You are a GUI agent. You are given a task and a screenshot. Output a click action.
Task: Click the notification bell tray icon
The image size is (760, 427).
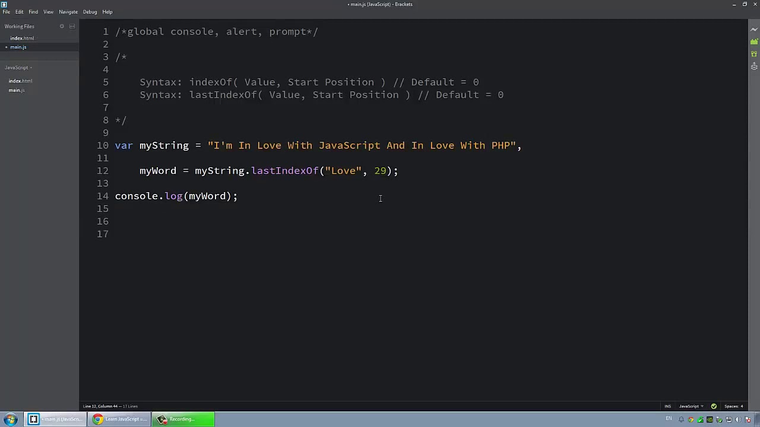point(681,420)
